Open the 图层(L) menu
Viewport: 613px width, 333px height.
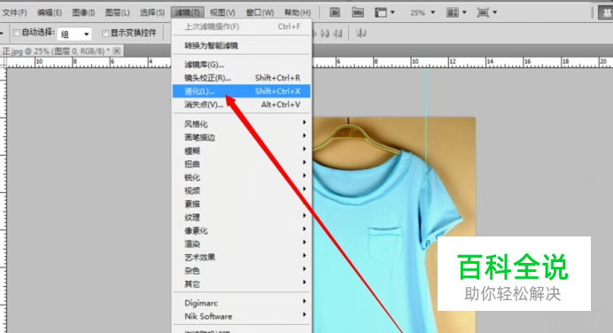(x=117, y=12)
